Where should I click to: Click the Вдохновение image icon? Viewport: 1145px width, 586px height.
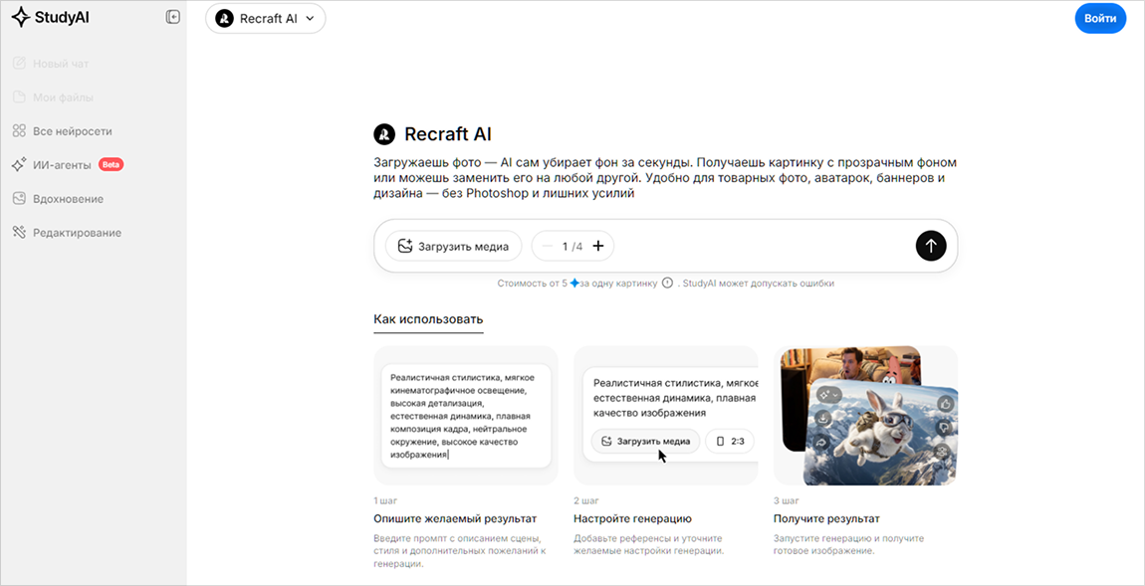click(x=20, y=199)
